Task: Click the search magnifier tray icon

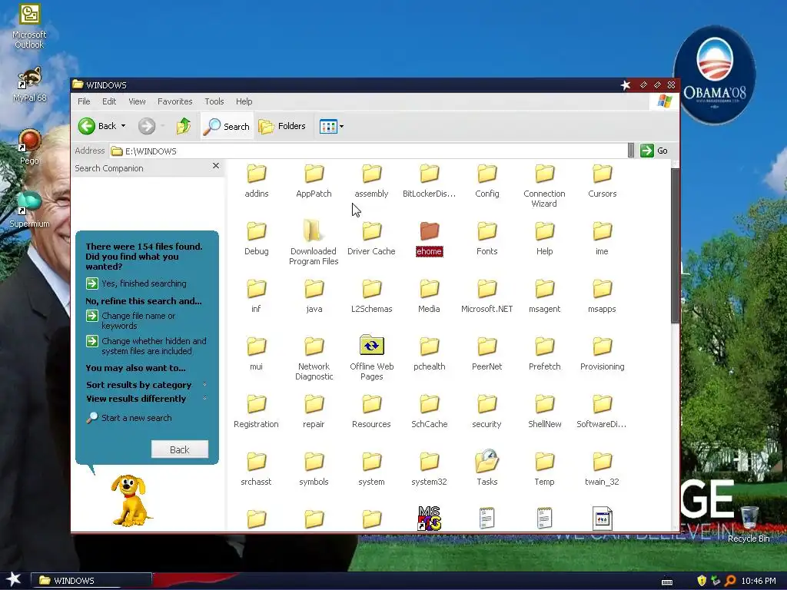Action: (730, 581)
